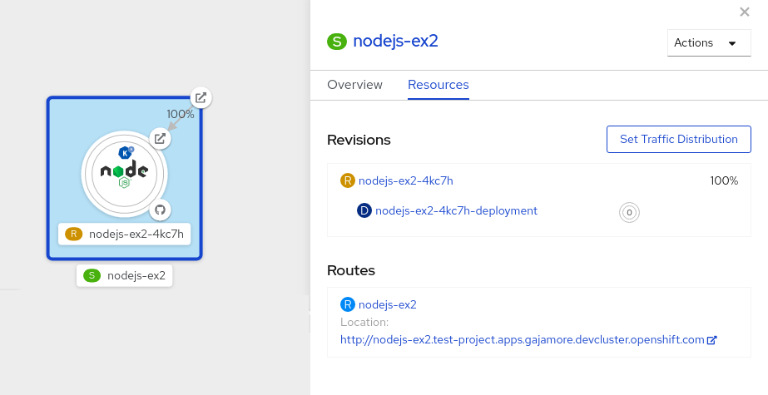Visit the route location URL
The height and width of the screenshot is (395, 768).
[522, 339]
